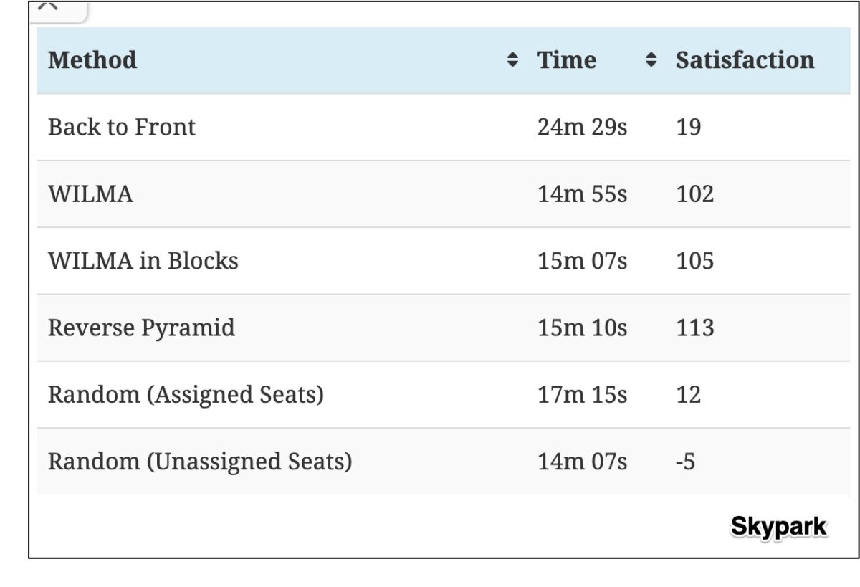
Task: Click the 14m 55s time cell
Action: [582, 194]
